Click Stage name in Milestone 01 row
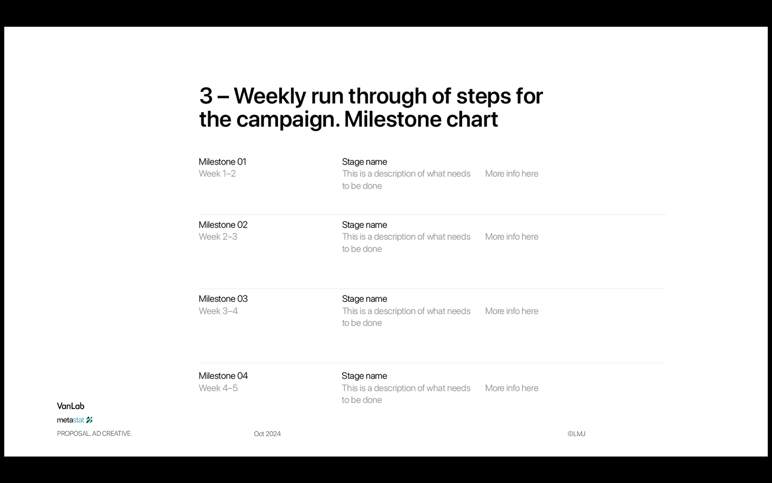This screenshot has width=772, height=483. coord(365,162)
